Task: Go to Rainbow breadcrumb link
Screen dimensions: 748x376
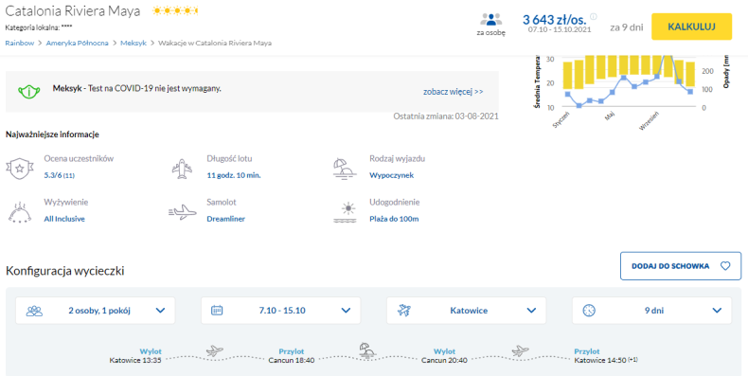Action: [20, 43]
